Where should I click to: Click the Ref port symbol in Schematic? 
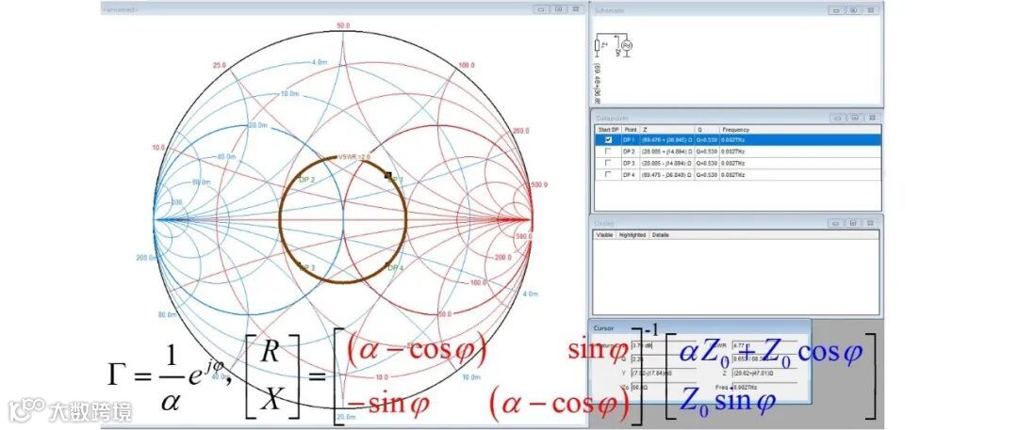[627, 45]
